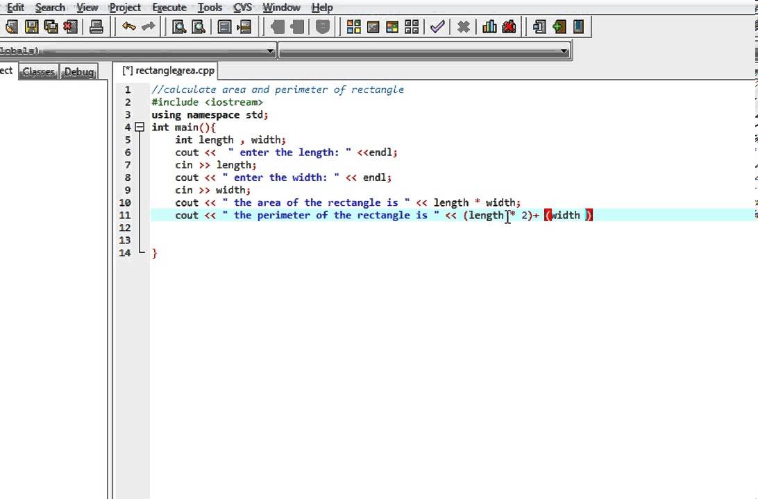The image size is (758, 499).
Task: Click line number 12 in the gutter
Action: pos(125,227)
